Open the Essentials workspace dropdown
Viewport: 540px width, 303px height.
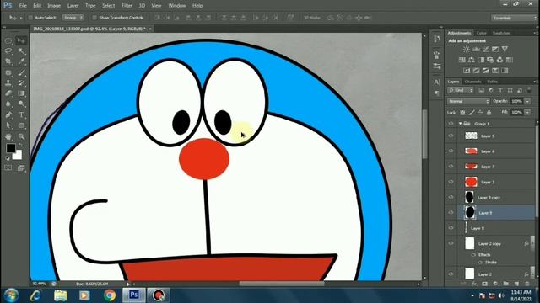click(x=514, y=18)
